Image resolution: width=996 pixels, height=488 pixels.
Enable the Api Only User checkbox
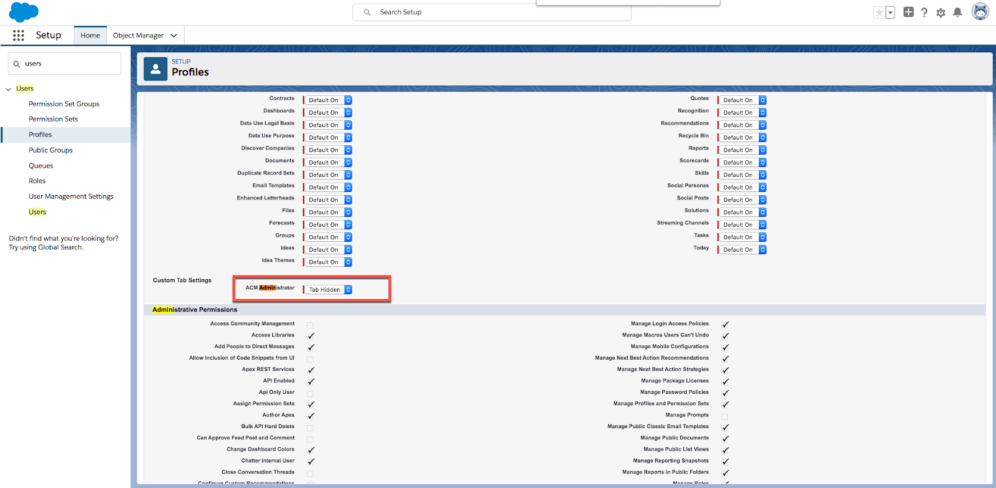(310, 393)
